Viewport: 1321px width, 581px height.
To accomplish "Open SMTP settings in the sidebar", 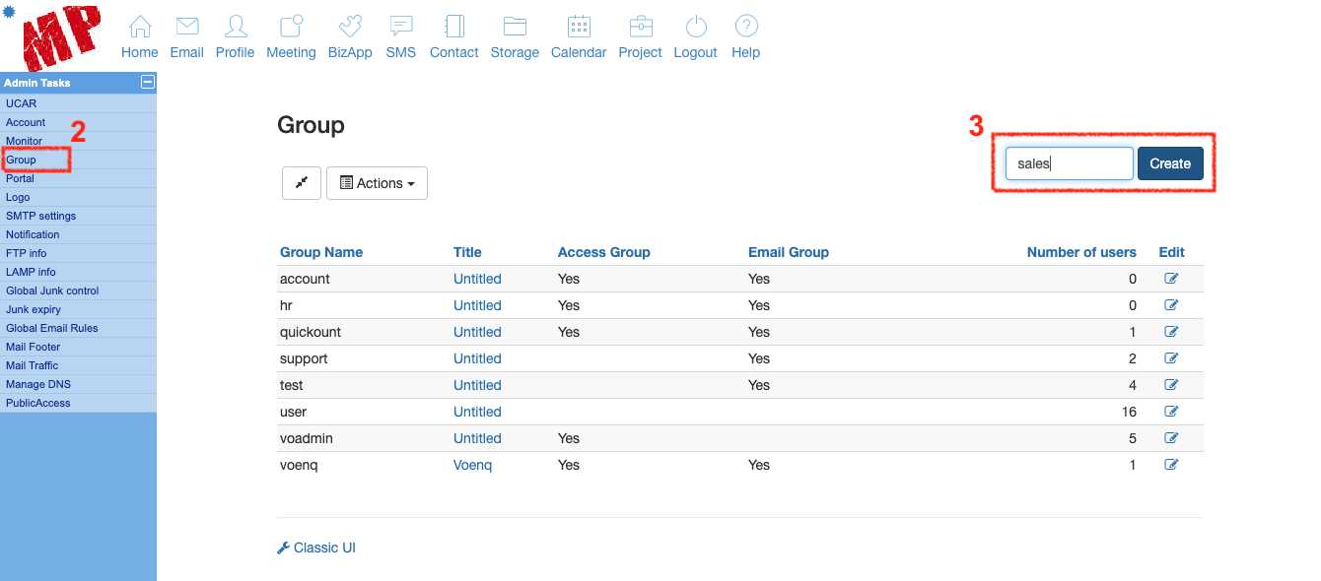I will pyautogui.click(x=40, y=216).
